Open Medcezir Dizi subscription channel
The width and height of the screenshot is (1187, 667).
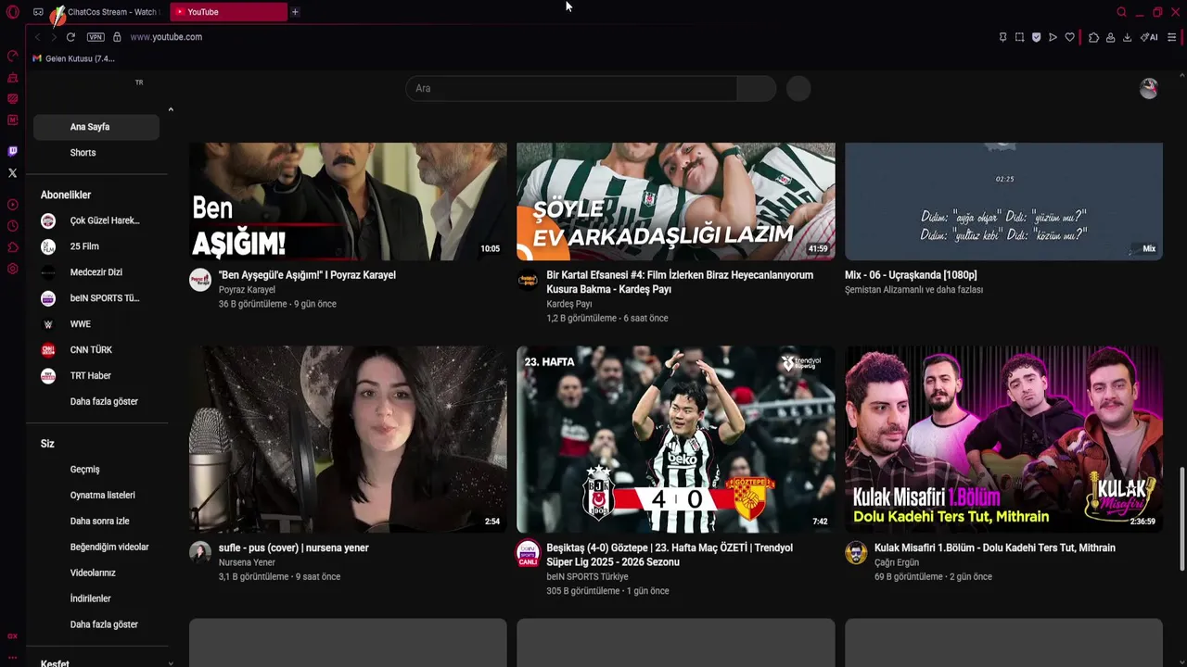[x=96, y=272]
